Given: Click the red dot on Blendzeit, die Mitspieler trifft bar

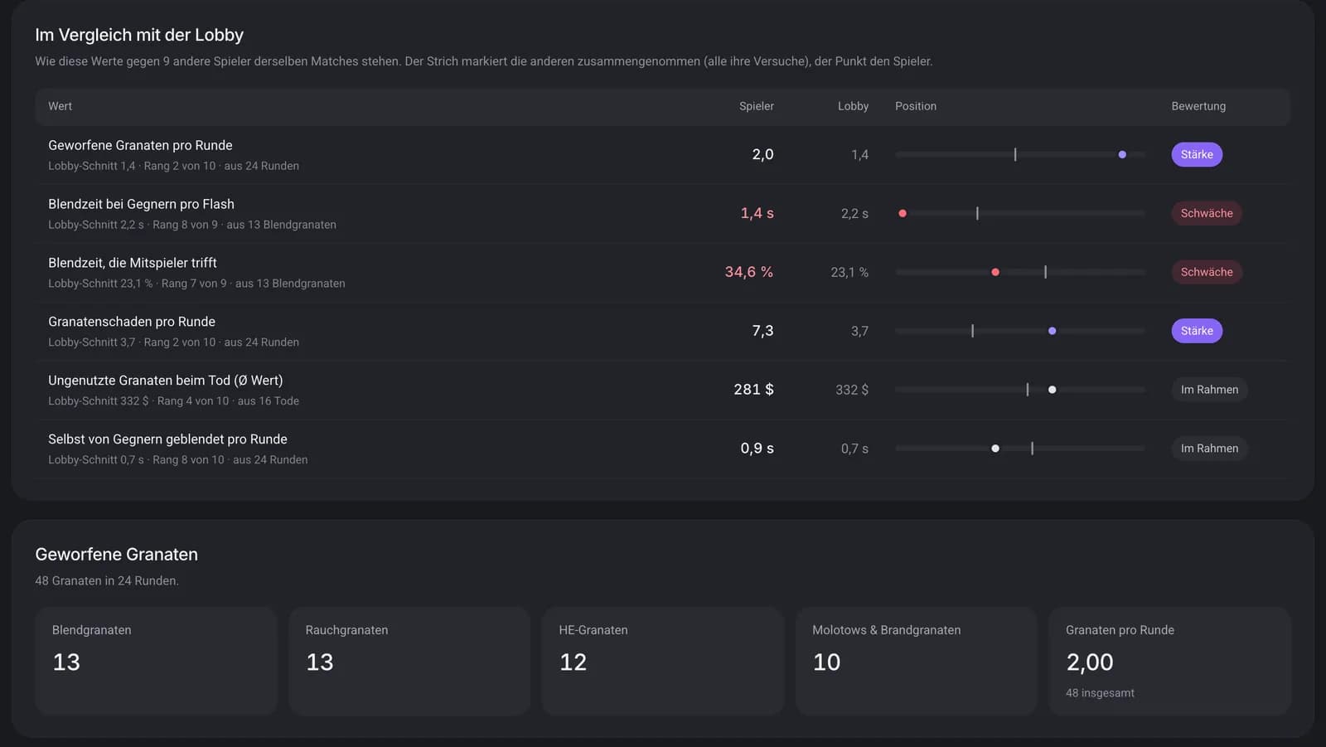Looking at the screenshot, I should (x=995, y=272).
